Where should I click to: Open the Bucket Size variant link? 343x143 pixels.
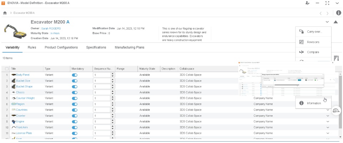[23, 81]
